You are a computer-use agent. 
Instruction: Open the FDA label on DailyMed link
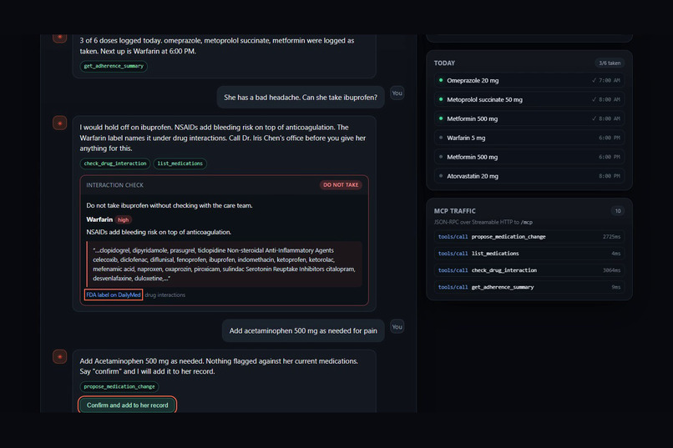pyautogui.click(x=114, y=295)
